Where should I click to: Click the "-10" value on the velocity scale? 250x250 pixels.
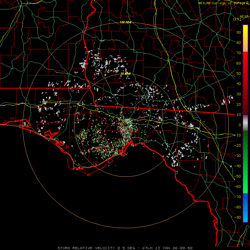237,135
